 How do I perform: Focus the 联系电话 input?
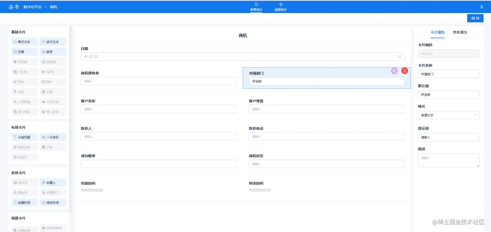(327, 136)
